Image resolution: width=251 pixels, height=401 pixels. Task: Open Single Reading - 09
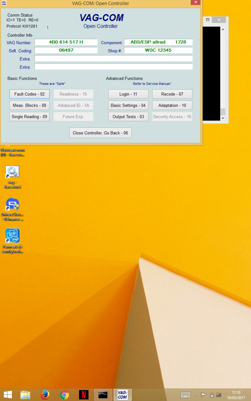point(29,117)
